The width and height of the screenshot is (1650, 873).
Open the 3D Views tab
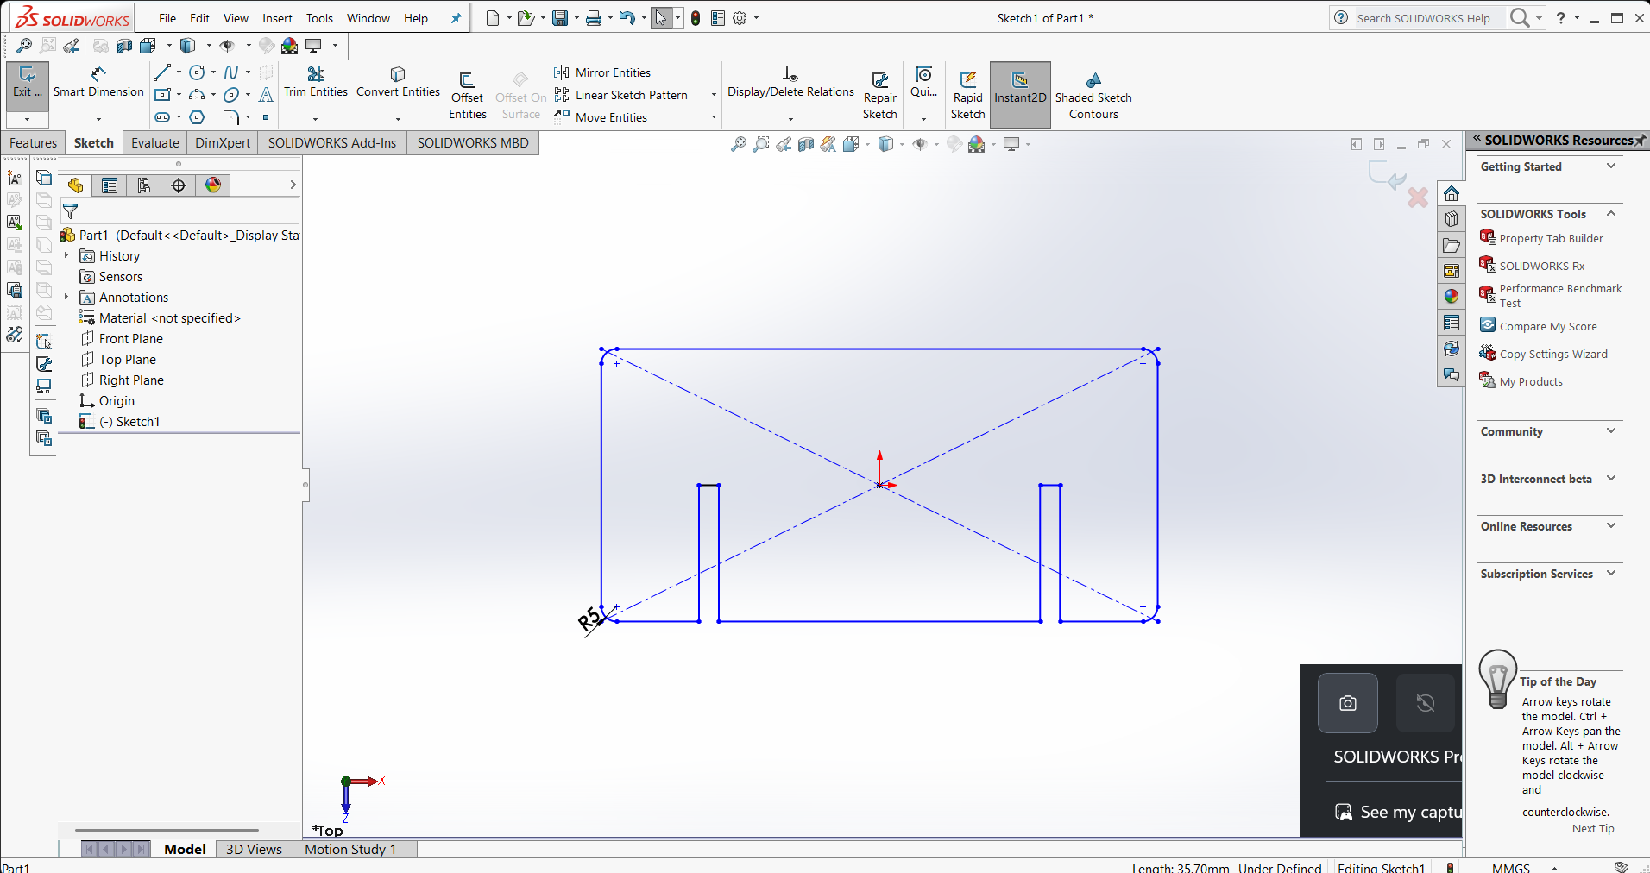tap(254, 849)
